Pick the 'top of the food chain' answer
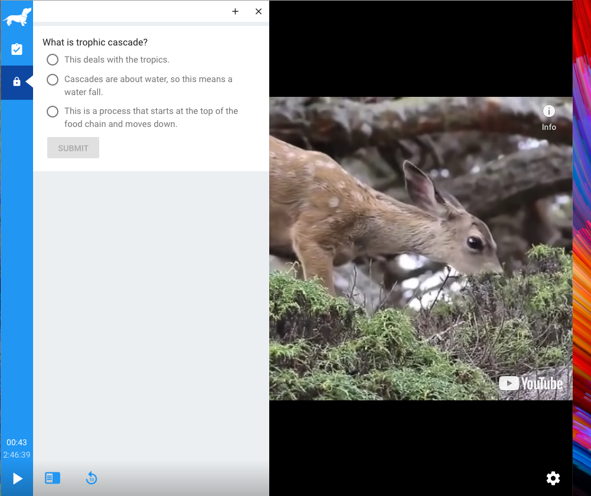This screenshot has height=496, width=591. pos(53,112)
